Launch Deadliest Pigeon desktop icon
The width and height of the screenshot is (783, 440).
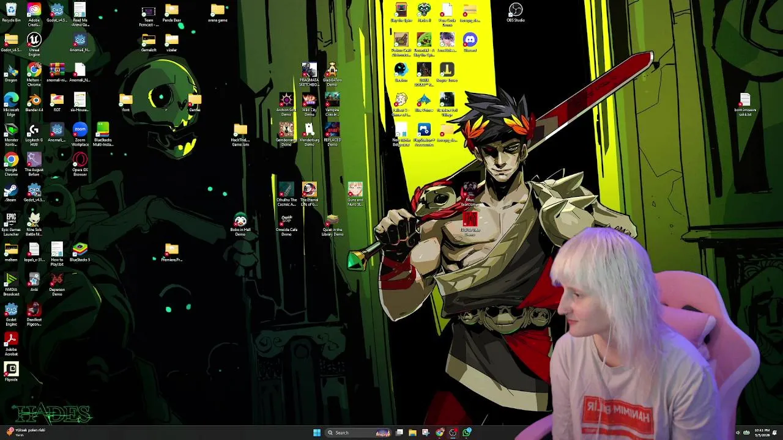34,314
